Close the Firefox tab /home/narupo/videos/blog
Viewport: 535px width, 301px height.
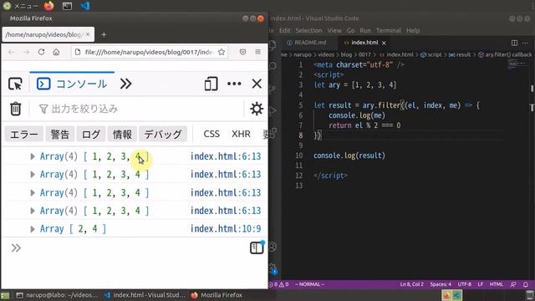pos(88,34)
